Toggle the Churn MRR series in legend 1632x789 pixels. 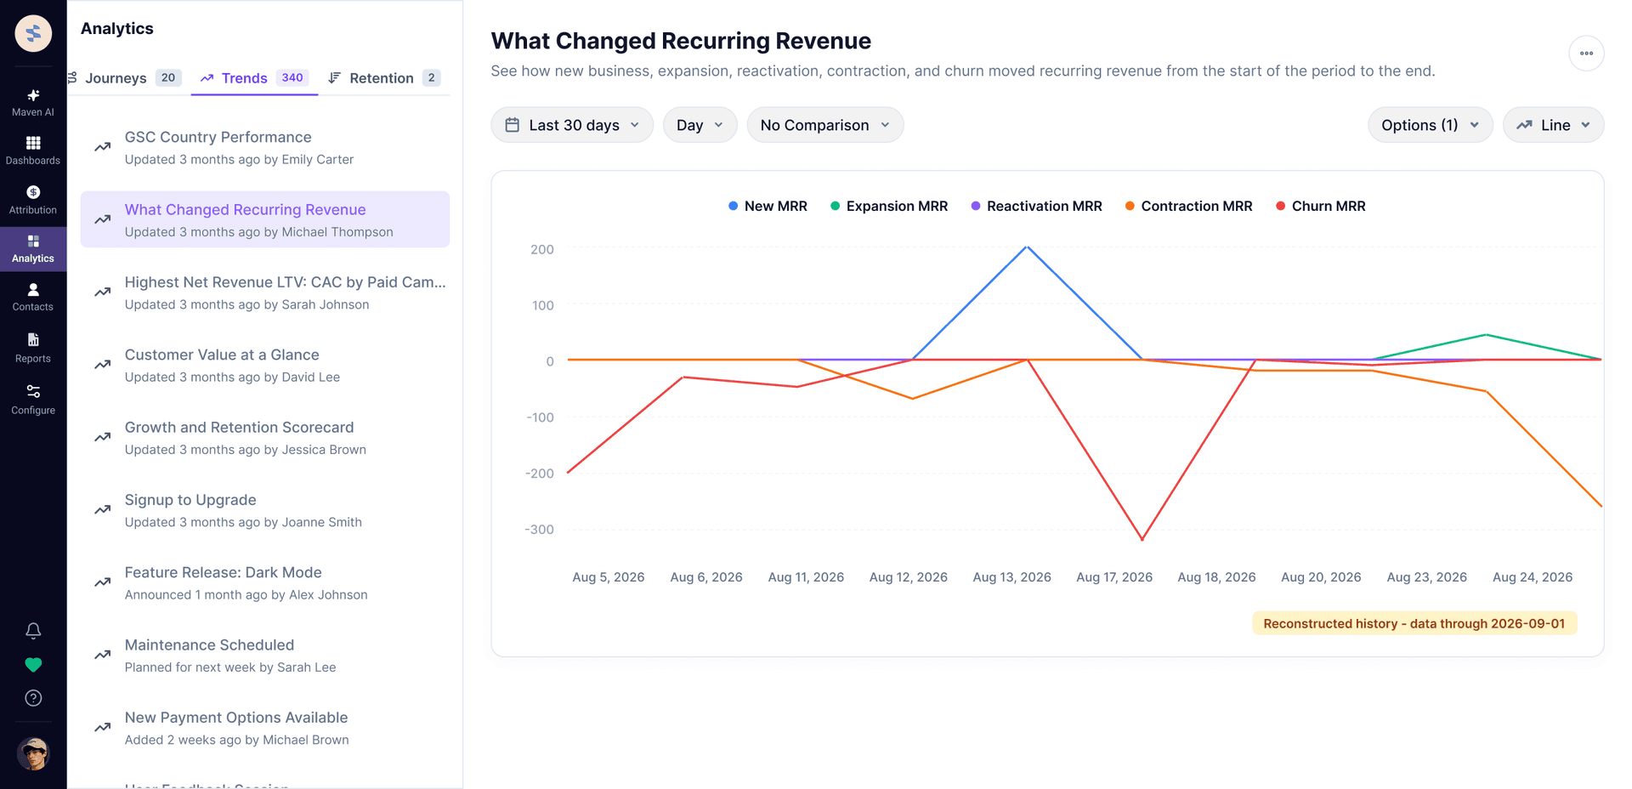click(x=1321, y=206)
